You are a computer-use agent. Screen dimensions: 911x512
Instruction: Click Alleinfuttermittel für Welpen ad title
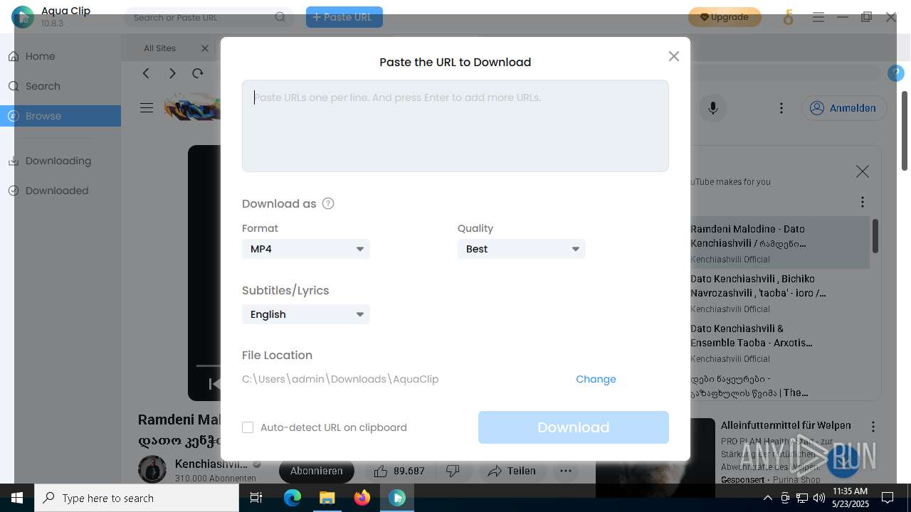(786, 425)
